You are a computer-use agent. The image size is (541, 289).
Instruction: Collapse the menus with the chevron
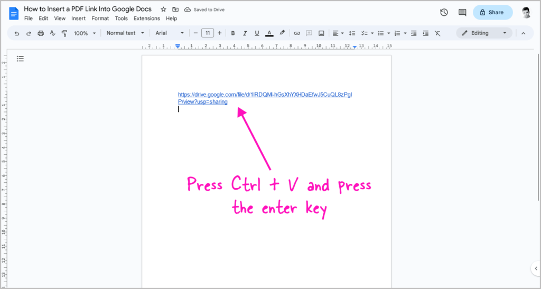(x=523, y=33)
